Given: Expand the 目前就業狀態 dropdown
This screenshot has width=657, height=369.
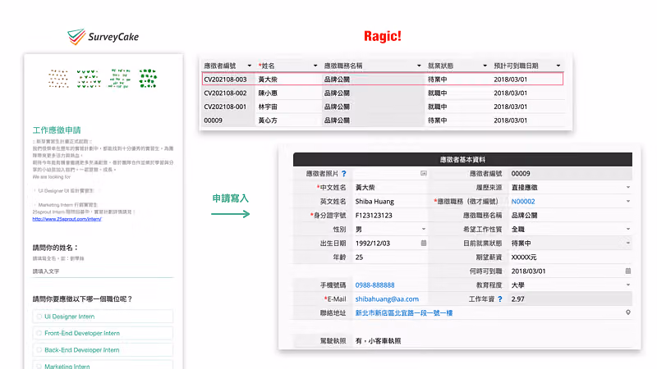Looking at the screenshot, I should [628, 243].
